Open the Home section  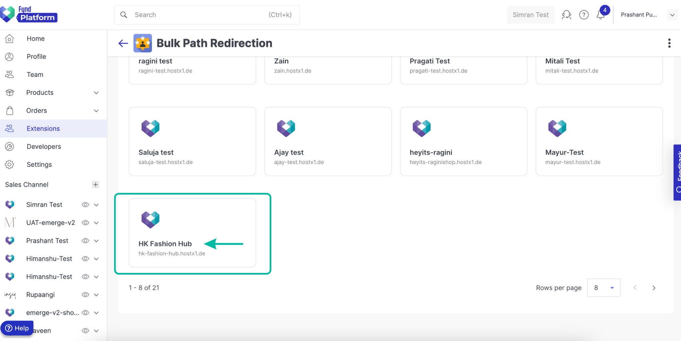pyautogui.click(x=36, y=39)
